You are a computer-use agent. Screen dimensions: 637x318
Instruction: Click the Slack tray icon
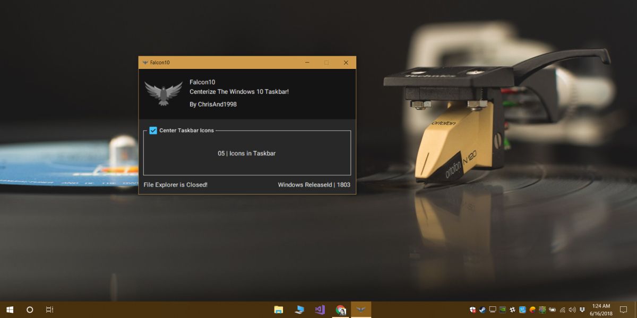513,310
